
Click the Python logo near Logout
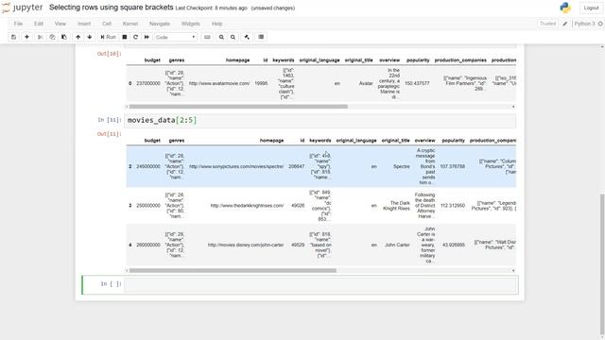pos(565,8)
